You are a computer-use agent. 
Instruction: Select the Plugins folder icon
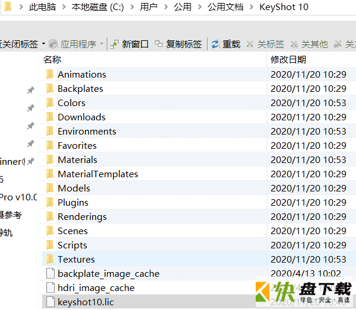50,202
